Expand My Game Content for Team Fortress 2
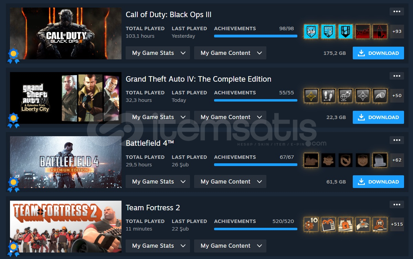 tap(230, 246)
